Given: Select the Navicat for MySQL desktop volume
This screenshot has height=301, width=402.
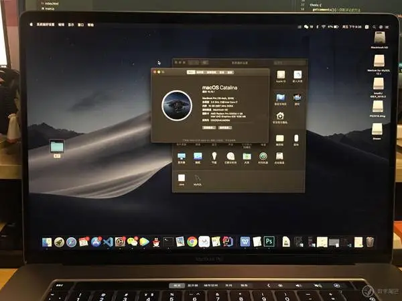Looking at the screenshot, I should pyautogui.click(x=379, y=64).
